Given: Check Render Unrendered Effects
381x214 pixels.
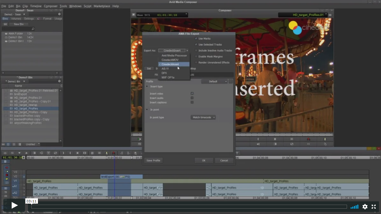Looking at the screenshot, I should pos(196,62).
